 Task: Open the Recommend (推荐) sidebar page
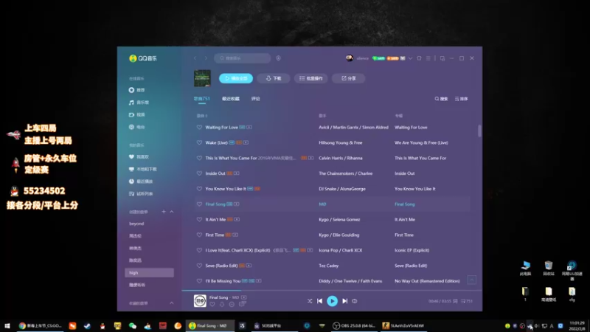click(136, 90)
